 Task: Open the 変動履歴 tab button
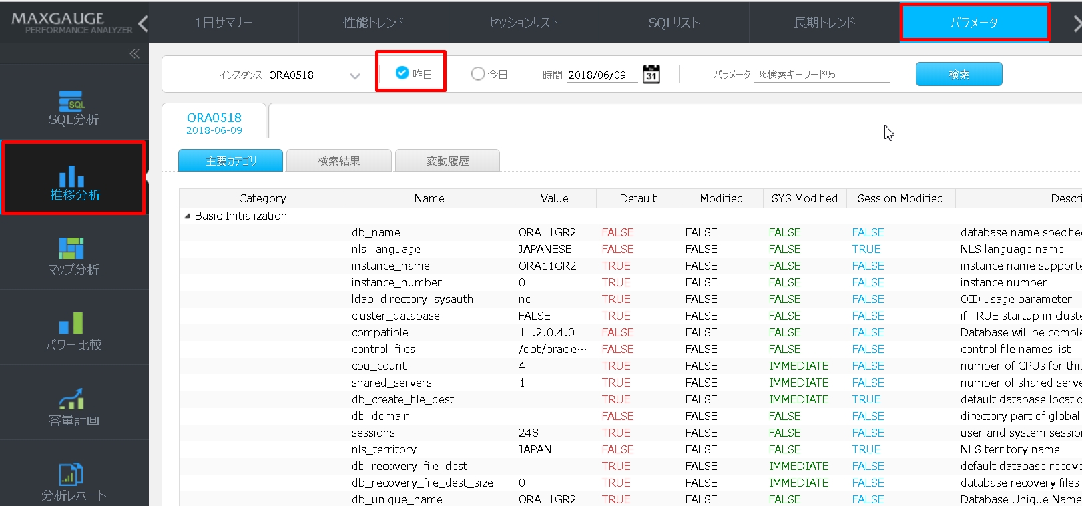click(x=448, y=160)
